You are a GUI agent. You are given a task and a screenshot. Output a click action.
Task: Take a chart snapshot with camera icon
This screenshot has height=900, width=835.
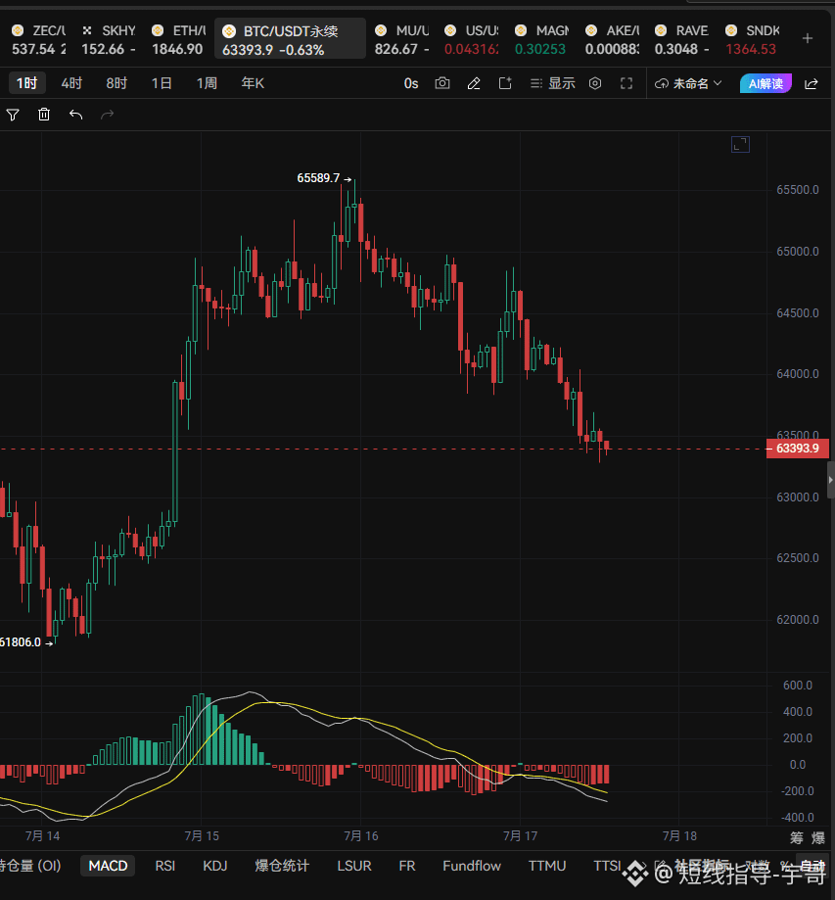click(441, 84)
